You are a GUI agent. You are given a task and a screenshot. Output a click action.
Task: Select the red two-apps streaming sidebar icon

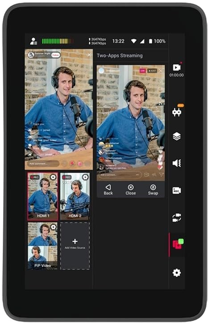point(178,244)
